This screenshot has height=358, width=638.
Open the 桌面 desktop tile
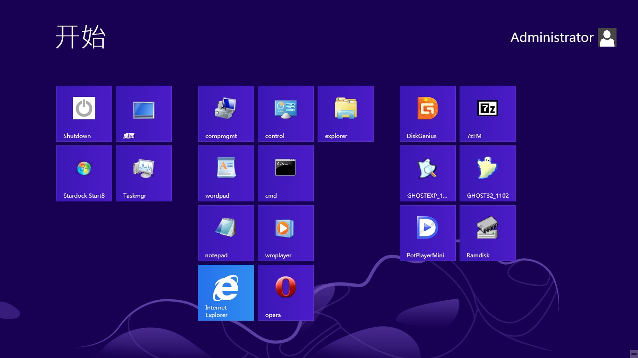click(x=144, y=114)
